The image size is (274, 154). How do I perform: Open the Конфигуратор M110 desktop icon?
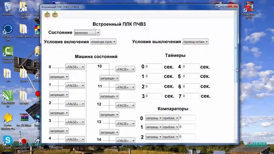pos(249,10)
